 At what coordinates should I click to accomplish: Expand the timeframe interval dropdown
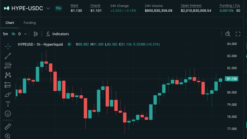coord(25,34)
